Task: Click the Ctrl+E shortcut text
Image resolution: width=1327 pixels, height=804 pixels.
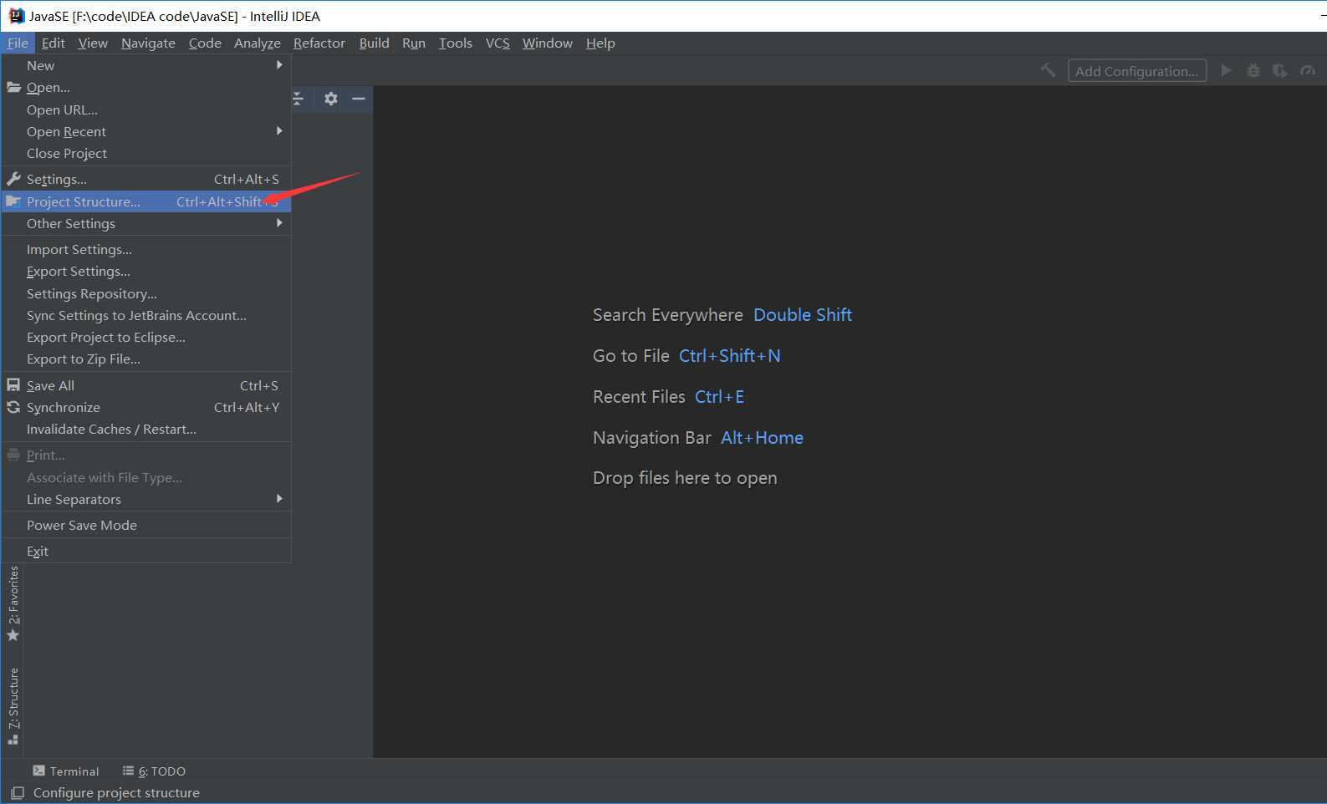Action: click(x=719, y=397)
